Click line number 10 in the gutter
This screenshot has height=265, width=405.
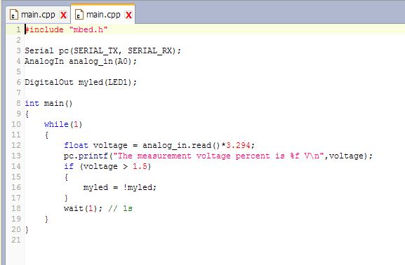pos(16,124)
